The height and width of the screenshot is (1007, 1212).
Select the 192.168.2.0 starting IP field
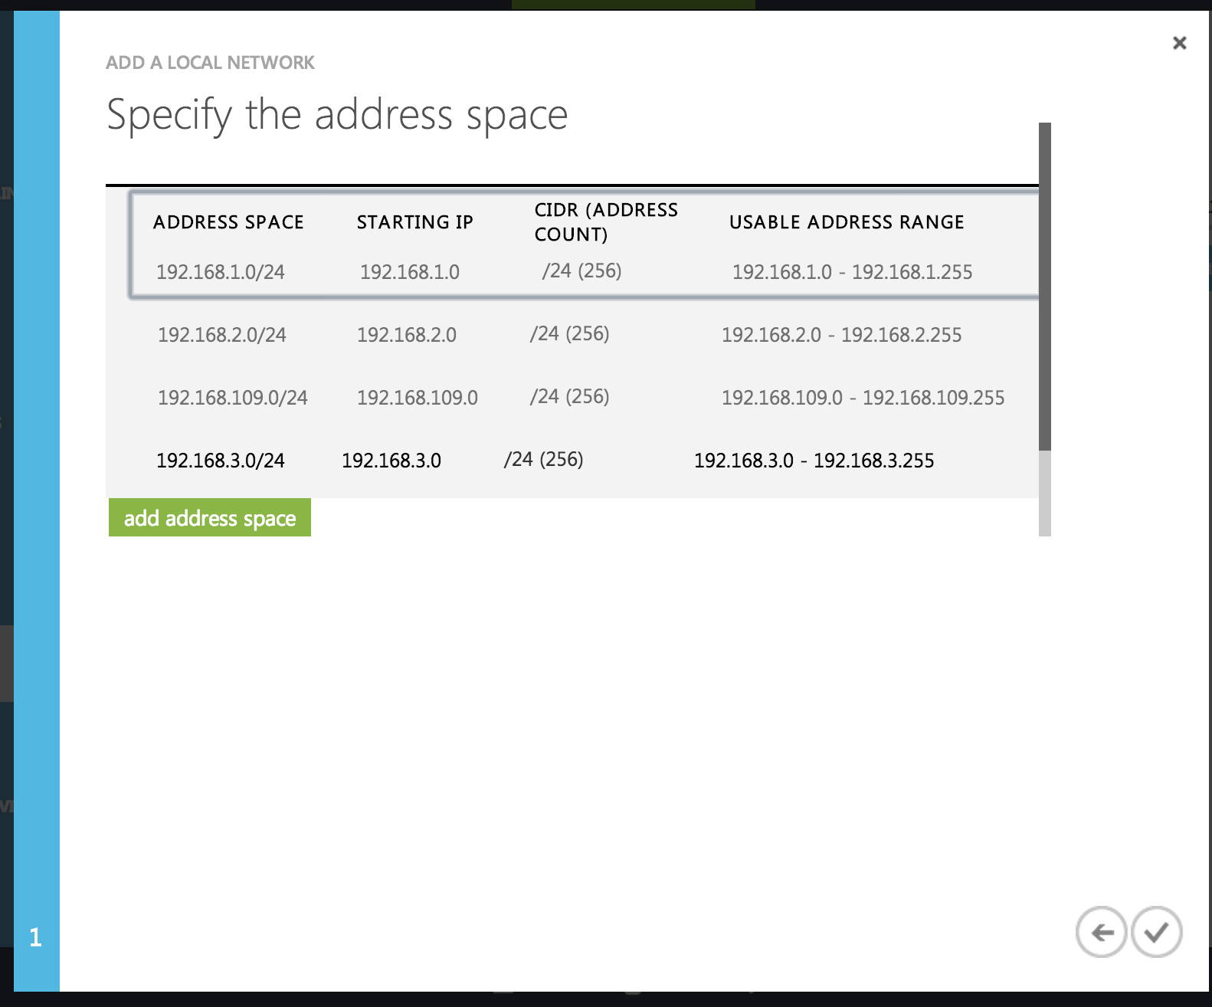tap(407, 335)
